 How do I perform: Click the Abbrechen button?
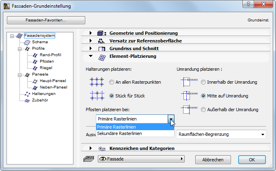coord(213,160)
